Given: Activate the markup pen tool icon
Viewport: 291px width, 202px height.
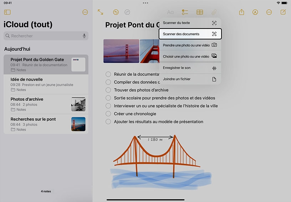Looking at the screenshot, I should pos(255,12).
